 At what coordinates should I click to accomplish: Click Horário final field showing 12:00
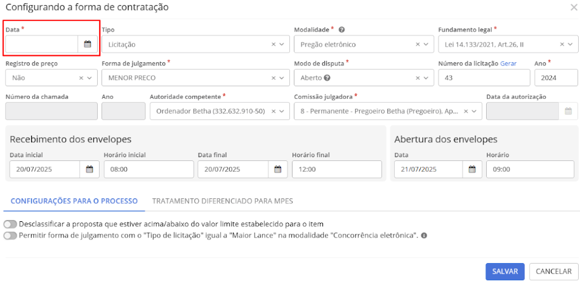(337, 169)
